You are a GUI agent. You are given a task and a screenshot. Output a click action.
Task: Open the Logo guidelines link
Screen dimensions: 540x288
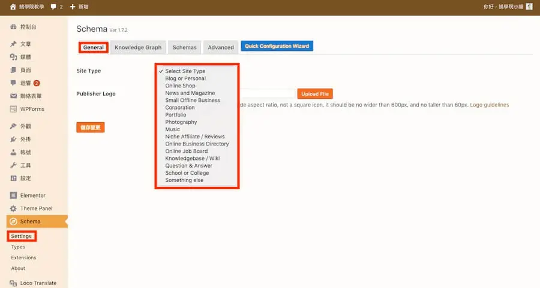pyautogui.click(x=490, y=105)
